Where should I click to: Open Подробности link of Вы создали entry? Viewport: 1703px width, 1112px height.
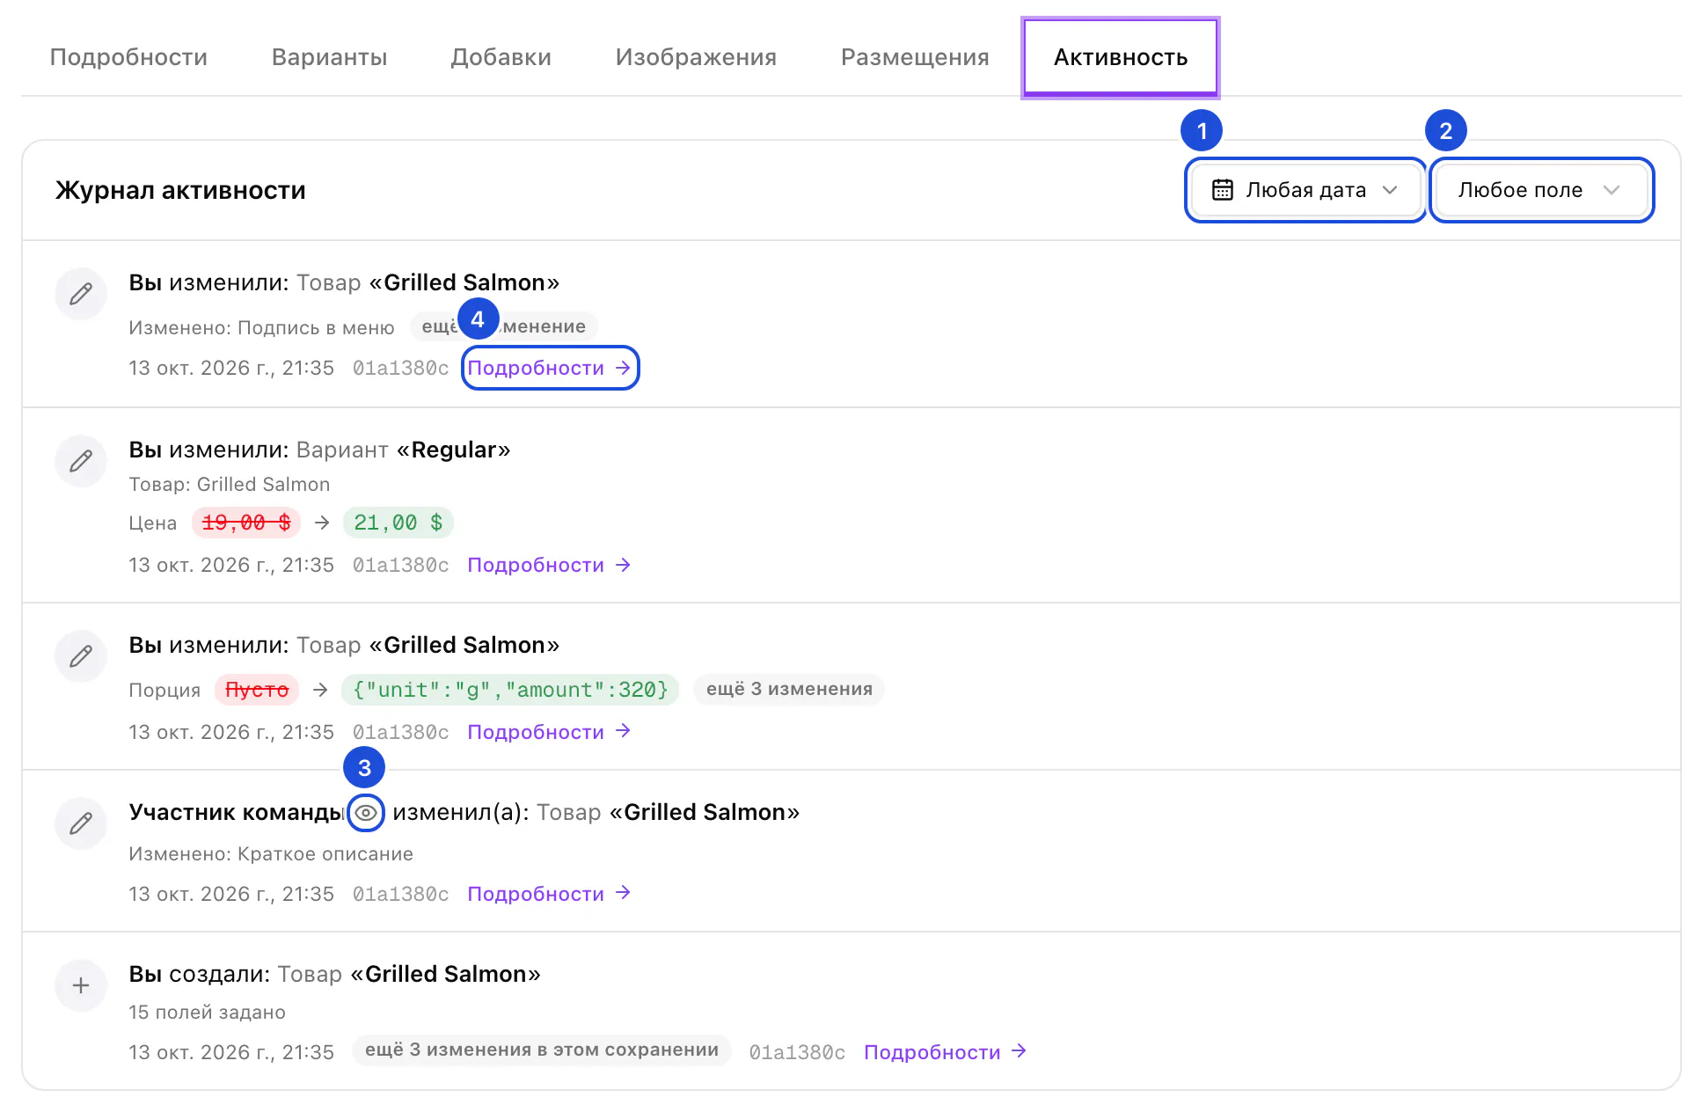946,1052
